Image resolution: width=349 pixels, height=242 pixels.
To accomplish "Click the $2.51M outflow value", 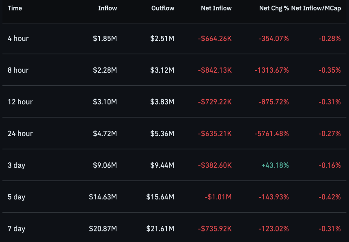I will (x=162, y=39).
